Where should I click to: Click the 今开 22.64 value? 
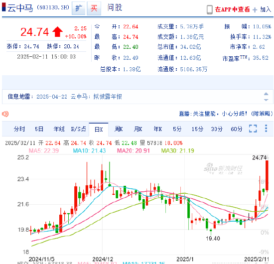click(131, 27)
